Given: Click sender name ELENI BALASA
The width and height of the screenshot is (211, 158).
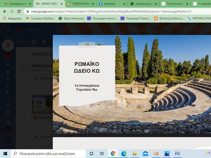Looking at the screenshot, I should (x=42, y=66).
